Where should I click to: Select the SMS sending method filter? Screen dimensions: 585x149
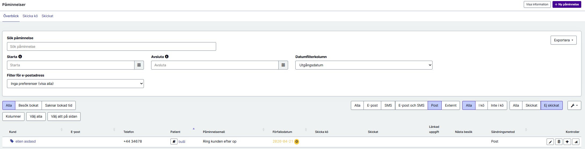point(388,105)
